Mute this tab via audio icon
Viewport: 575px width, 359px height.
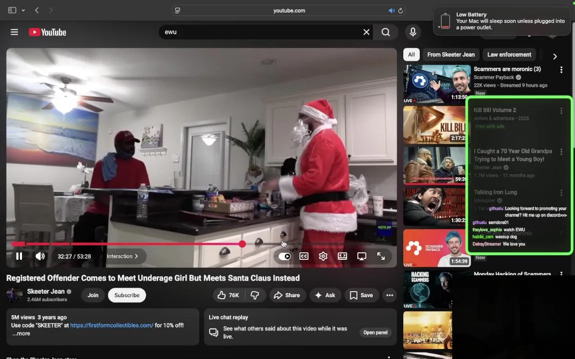point(391,10)
